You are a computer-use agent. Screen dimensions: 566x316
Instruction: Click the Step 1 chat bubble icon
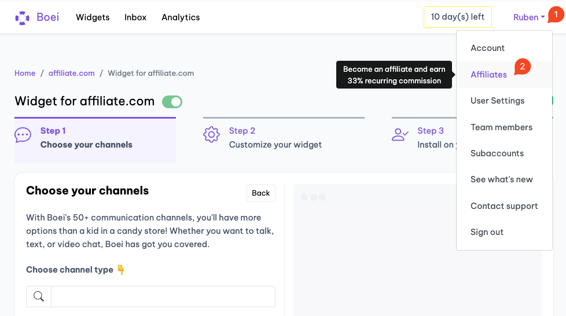(x=23, y=135)
